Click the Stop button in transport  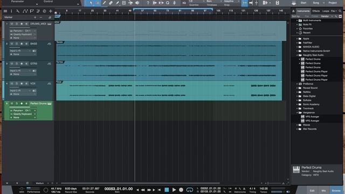tap(167, 190)
